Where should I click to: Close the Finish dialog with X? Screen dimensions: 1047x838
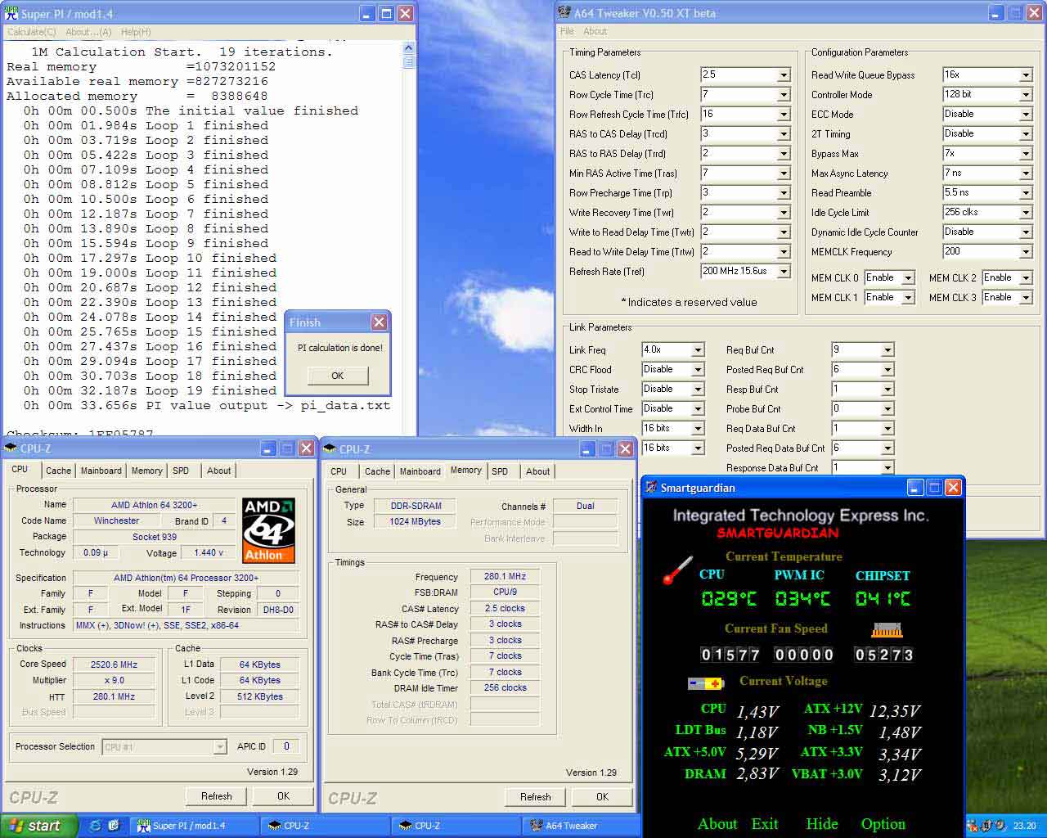(x=379, y=322)
